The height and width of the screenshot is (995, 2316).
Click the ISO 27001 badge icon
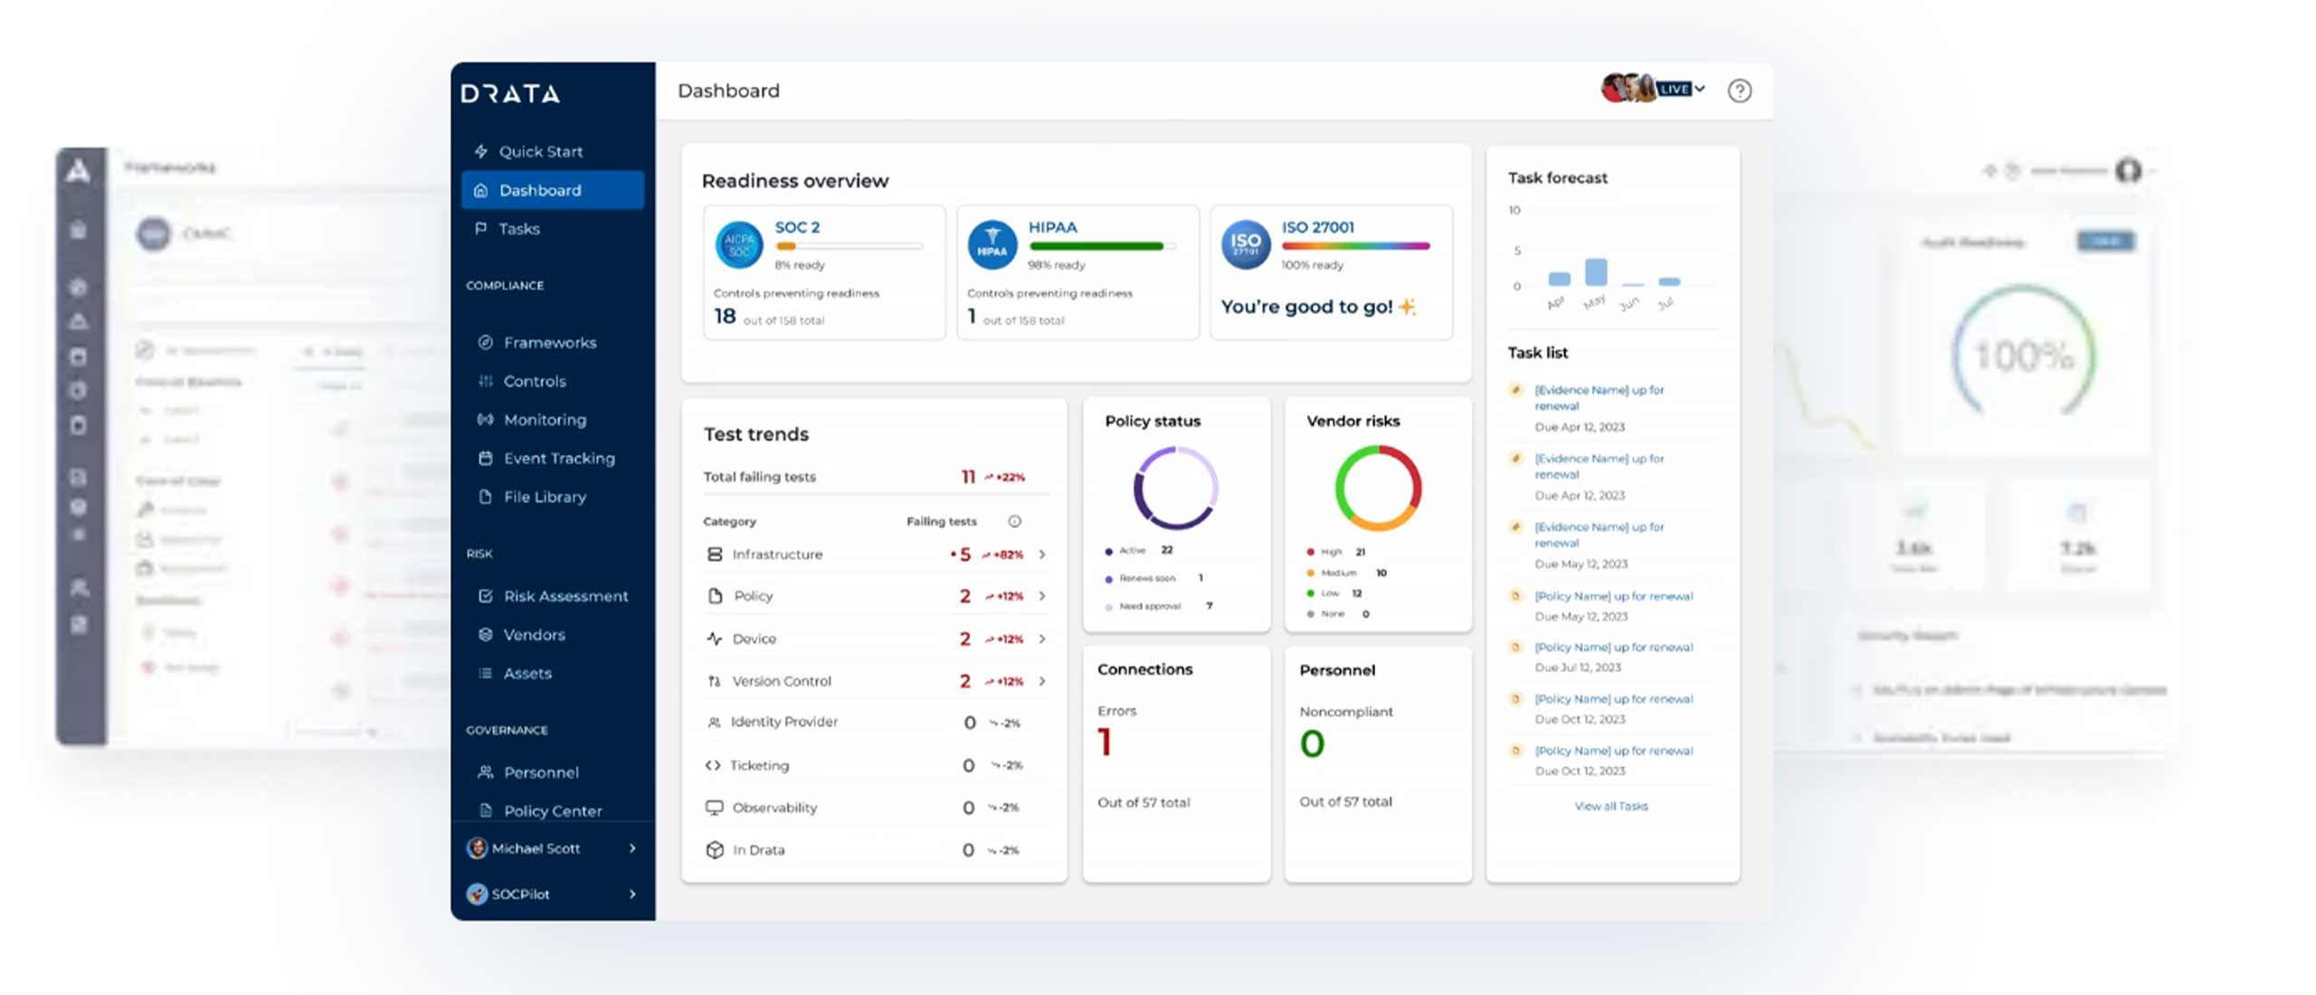(1246, 245)
